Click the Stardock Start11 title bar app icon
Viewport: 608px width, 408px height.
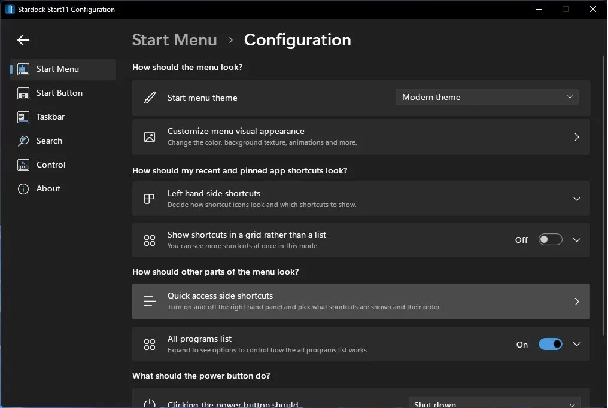click(x=10, y=10)
